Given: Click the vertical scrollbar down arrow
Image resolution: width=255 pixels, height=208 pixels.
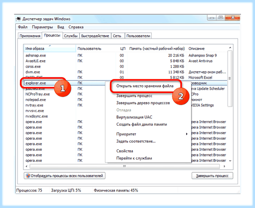Looking at the screenshot, I should [x=230, y=161].
